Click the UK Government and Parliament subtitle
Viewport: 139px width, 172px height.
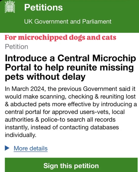coord(68,21)
